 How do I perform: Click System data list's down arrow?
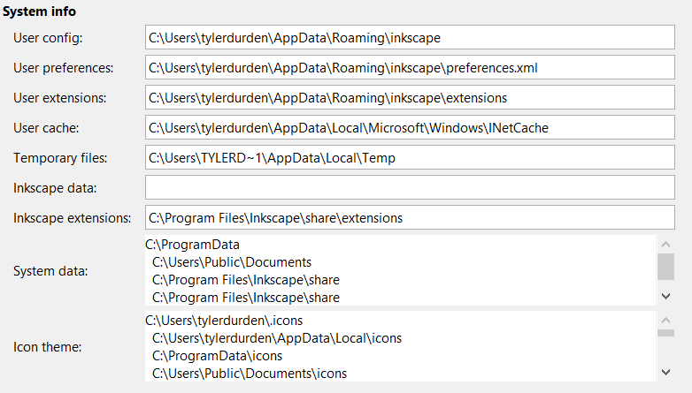click(x=665, y=297)
